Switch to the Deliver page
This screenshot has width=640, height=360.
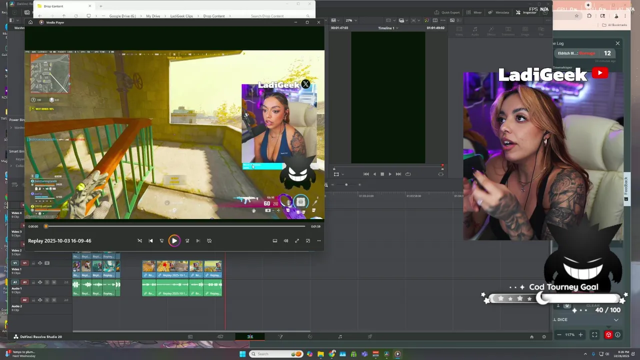[370, 336]
